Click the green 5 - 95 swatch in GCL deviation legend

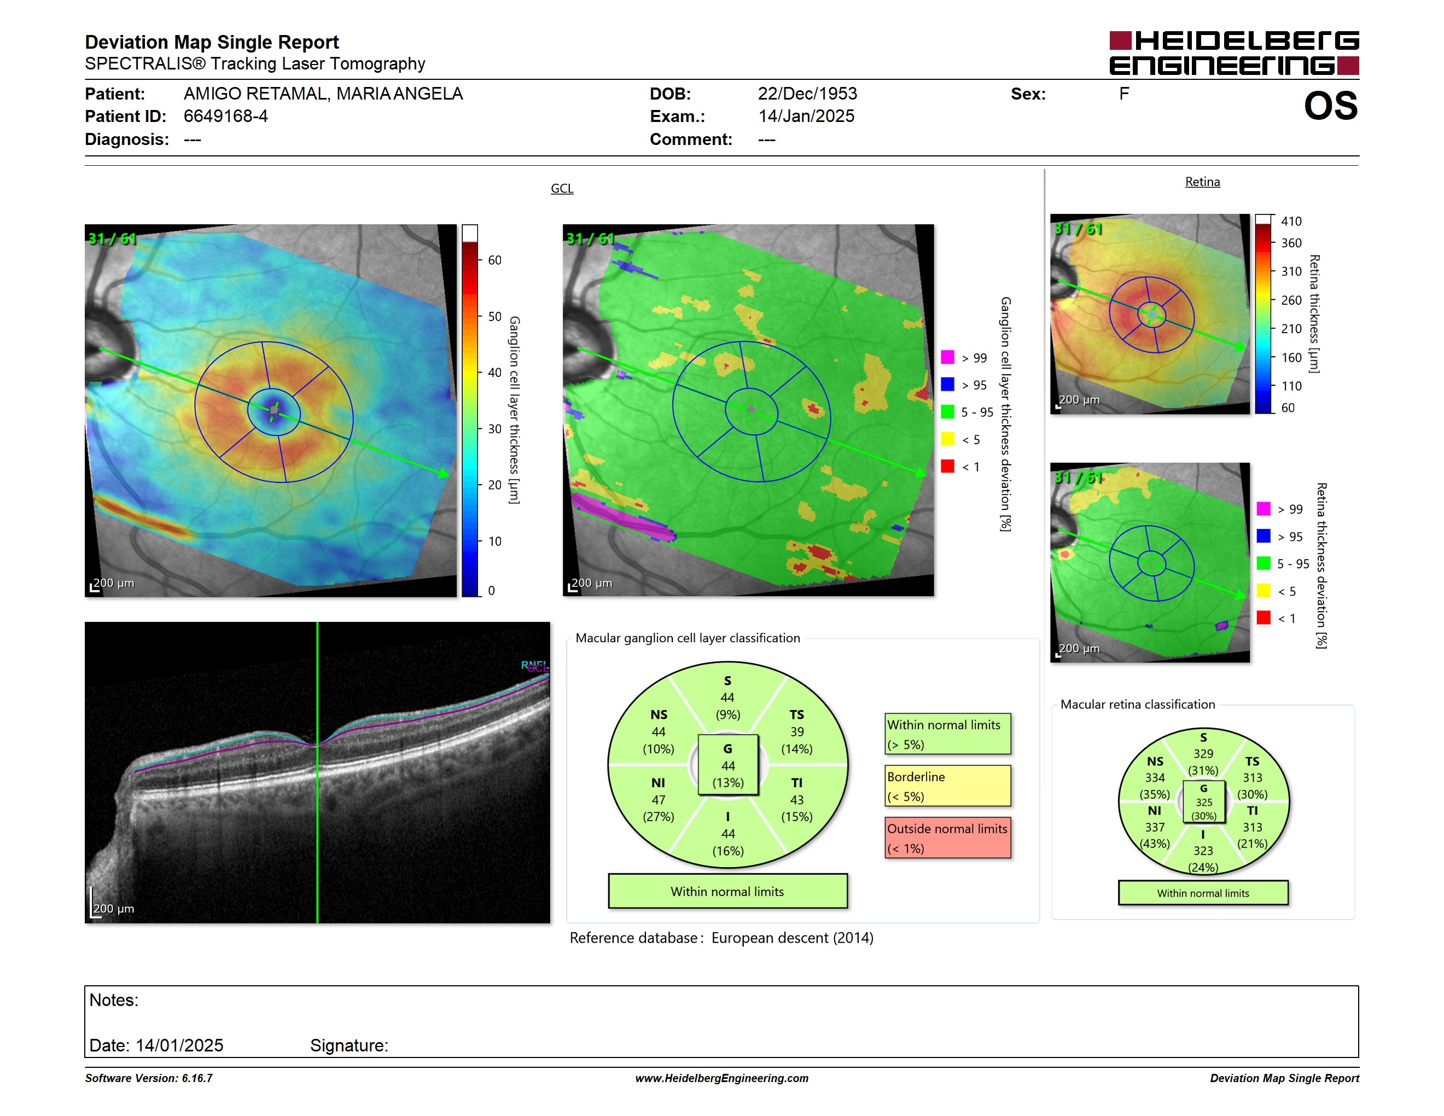point(947,412)
